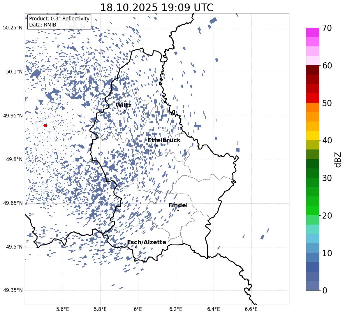This screenshot has width=345, height=315.
Task: Click the title 18.10.2025 19:09 UTC
Action: [157, 8]
